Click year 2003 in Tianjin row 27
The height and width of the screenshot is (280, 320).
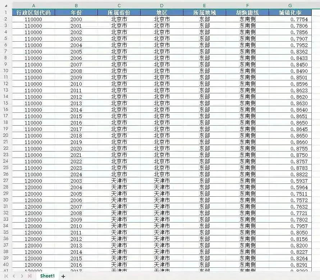click(x=76, y=181)
